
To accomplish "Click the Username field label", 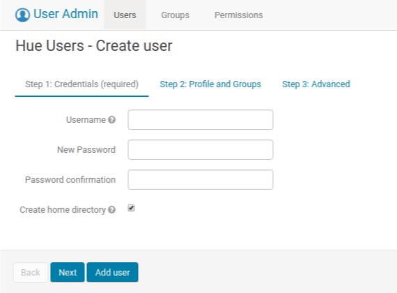I will pyautogui.click(x=86, y=120).
